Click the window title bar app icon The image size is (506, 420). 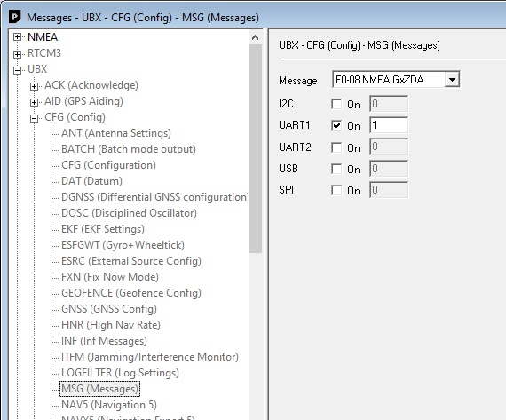tap(15, 17)
